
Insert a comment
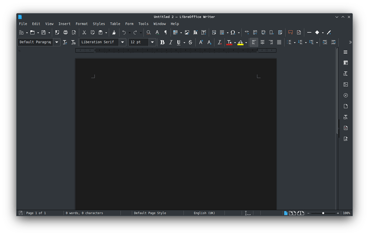[x=290, y=32]
